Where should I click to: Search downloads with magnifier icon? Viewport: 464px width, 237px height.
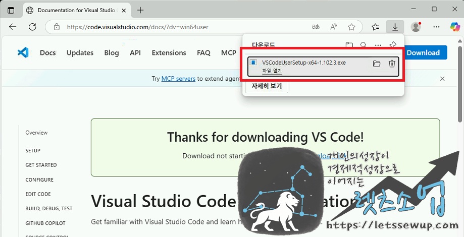364,45
